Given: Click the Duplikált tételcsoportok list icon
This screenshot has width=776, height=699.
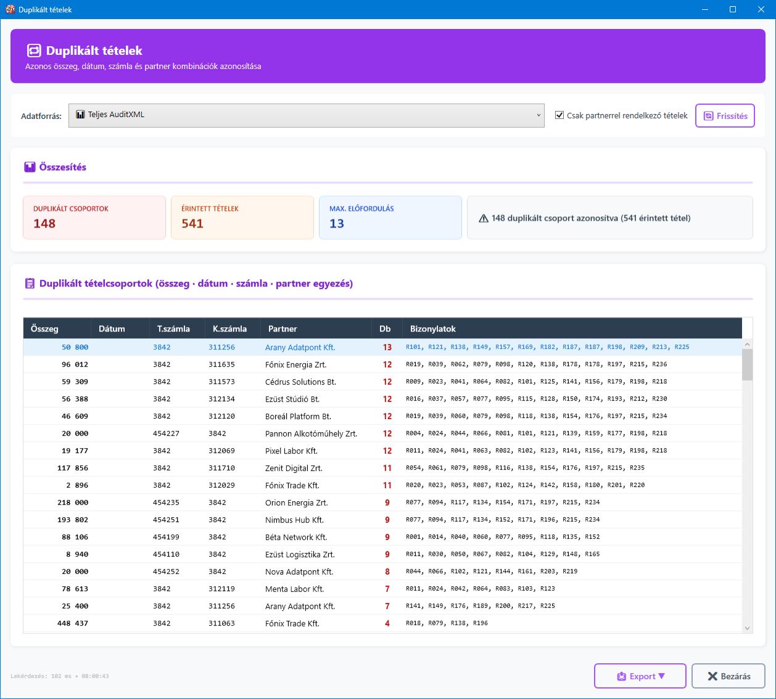Looking at the screenshot, I should coord(30,284).
